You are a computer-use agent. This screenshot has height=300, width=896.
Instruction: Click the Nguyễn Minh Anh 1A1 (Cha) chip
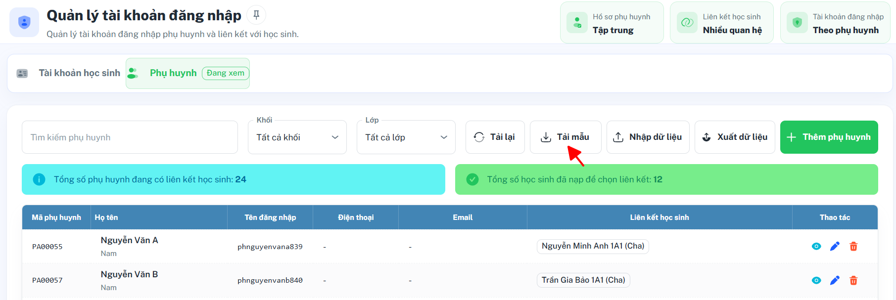[593, 246]
